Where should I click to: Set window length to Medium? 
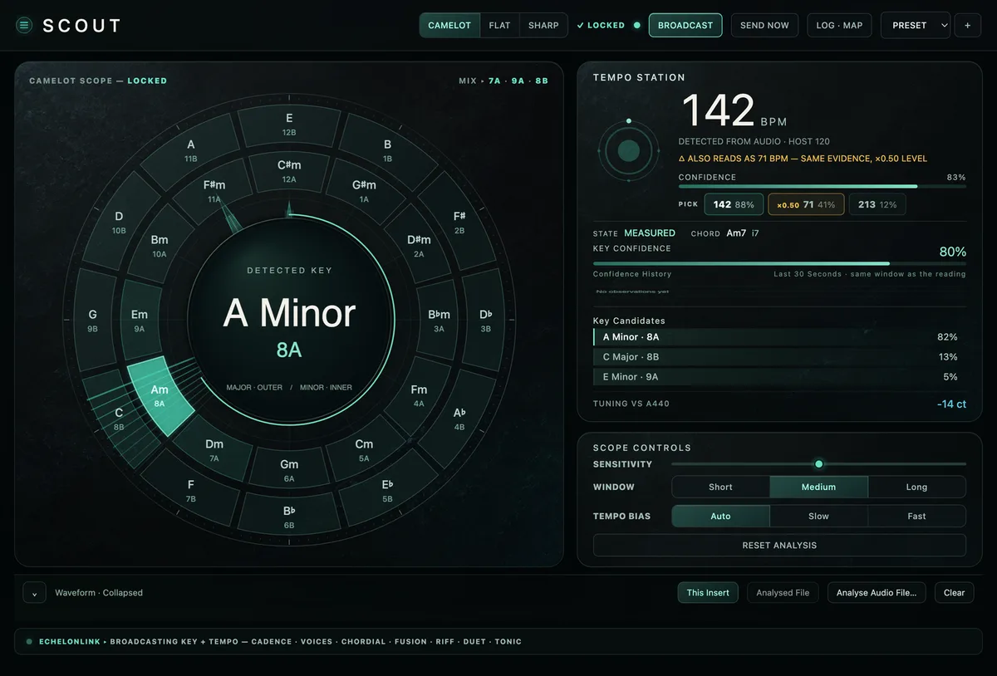(818, 487)
